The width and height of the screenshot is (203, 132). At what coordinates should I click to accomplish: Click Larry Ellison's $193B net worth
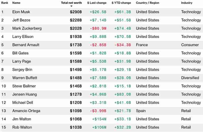click(x=76, y=37)
